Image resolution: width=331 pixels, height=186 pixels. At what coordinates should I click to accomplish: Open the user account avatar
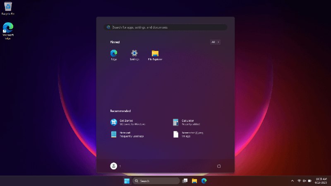(x=113, y=166)
